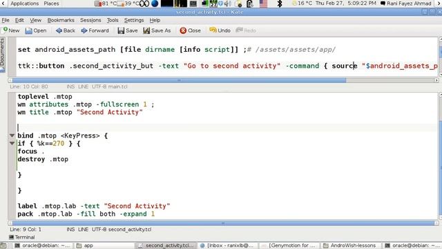Click the 'wm title .mtop' code line

tap(80, 112)
